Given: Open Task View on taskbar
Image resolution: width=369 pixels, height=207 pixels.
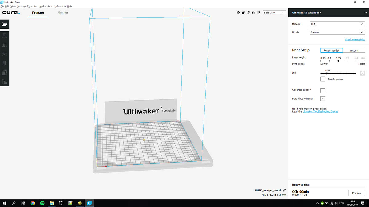Looking at the screenshot, I should (23, 203).
